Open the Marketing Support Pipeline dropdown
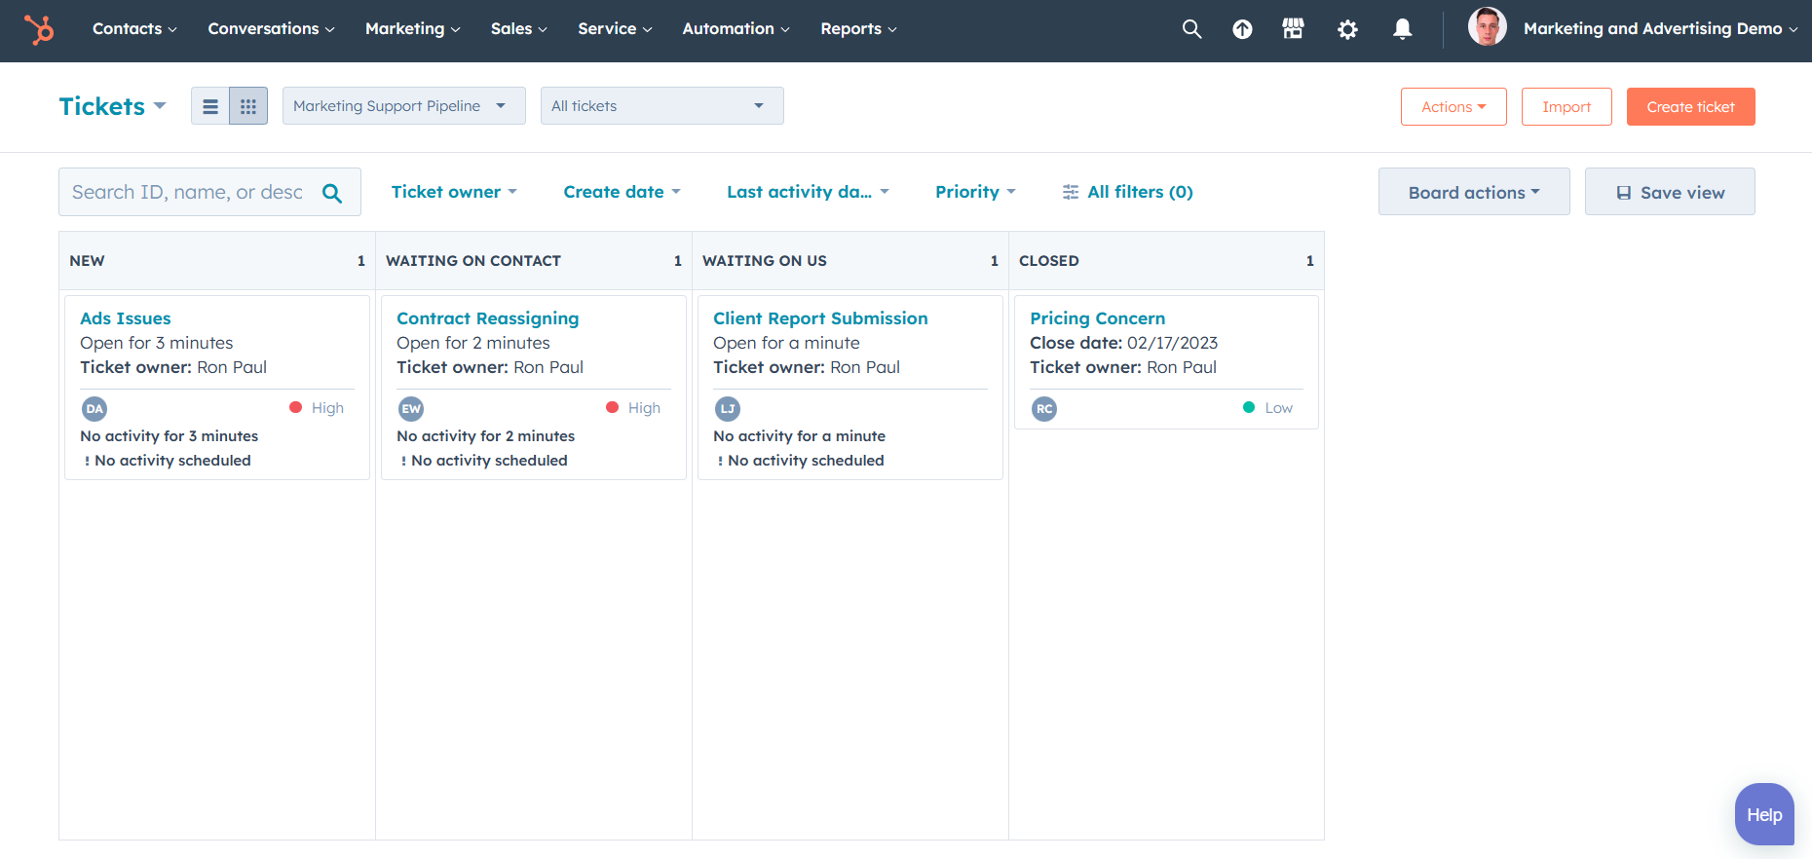Viewport: 1812px width, 859px height. [404, 106]
